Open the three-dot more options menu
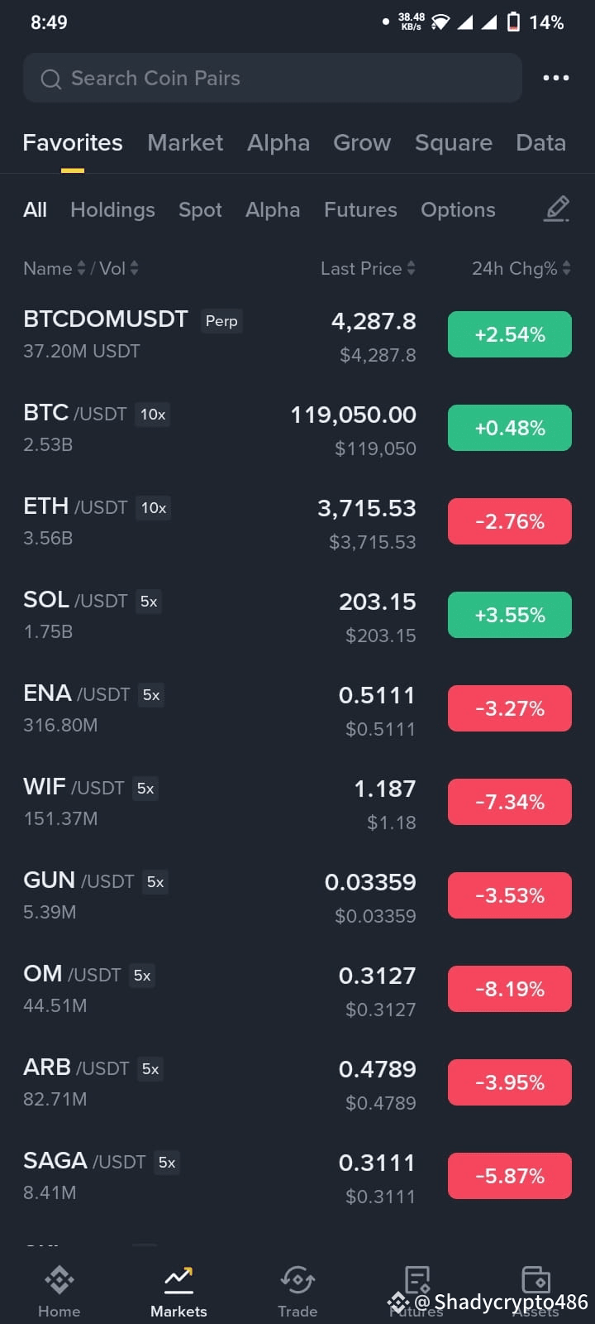The width and height of the screenshot is (595, 1324). tap(555, 78)
